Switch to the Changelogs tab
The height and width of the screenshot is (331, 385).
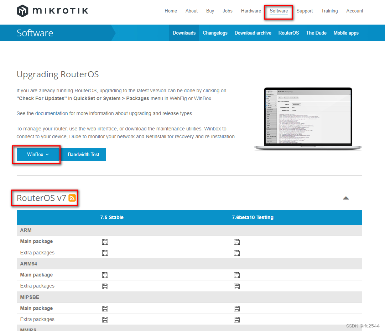(x=215, y=33)
